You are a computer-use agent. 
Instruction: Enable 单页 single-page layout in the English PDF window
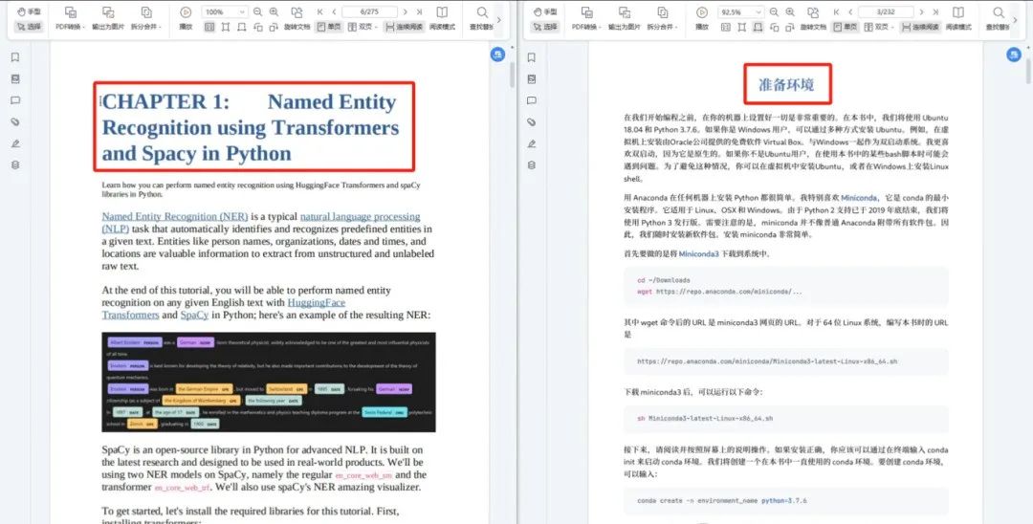[x=329, y=27]
